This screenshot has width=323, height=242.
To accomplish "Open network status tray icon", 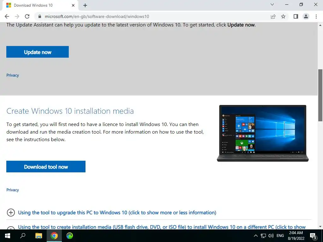I will tap(263, 236).
